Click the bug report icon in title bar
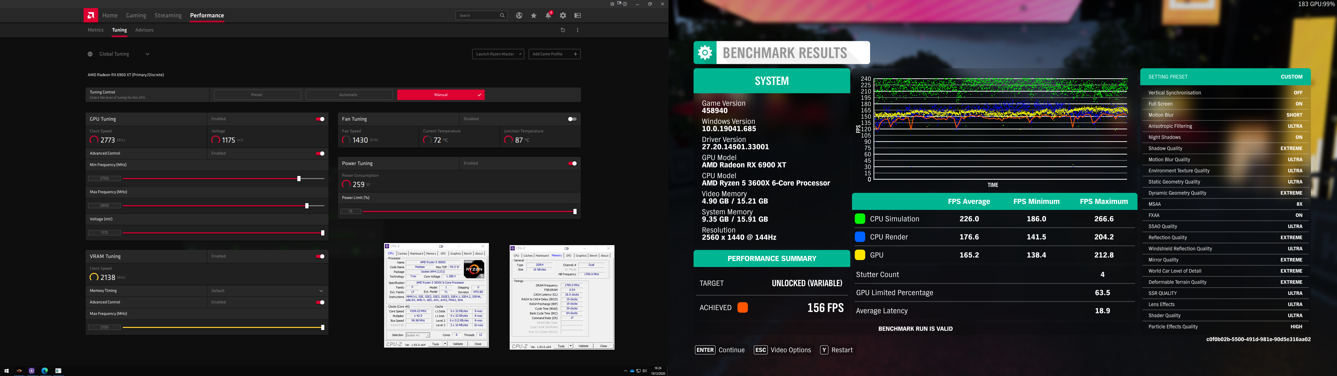Image resolution: width=1337 pixels, height=376 pixels. click(612, 4)
